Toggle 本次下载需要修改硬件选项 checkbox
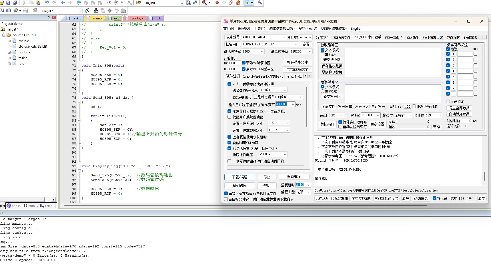Image resolution: width=491 pixels, height=266 pixels. [229, 84]
